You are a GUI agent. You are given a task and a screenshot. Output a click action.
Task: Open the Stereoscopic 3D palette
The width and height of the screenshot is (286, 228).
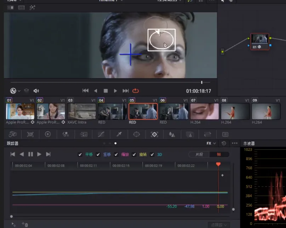tap(225, 134)
